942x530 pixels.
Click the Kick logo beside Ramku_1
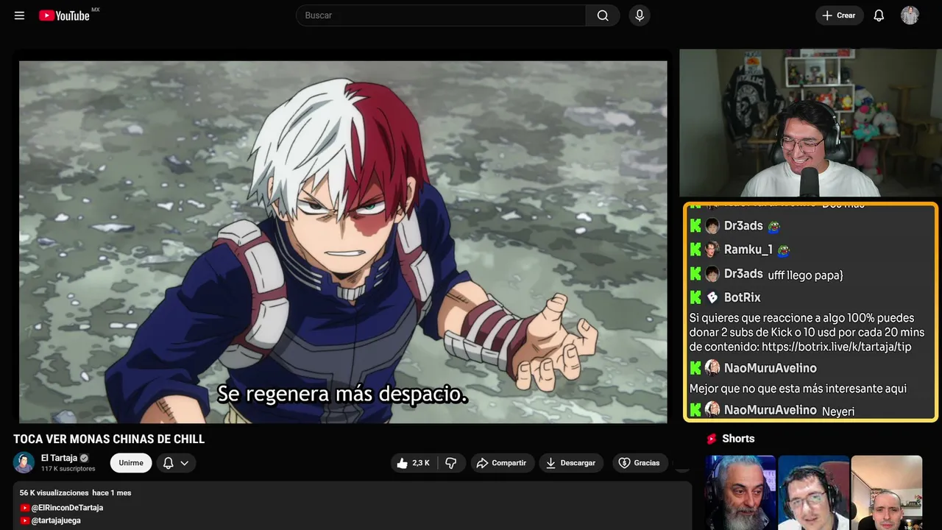(x=695, y=250)
